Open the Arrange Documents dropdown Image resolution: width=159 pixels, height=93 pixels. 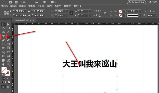pyautogui.click(x=53, y=2)
